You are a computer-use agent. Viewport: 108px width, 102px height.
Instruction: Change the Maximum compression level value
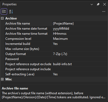[80, 39]
